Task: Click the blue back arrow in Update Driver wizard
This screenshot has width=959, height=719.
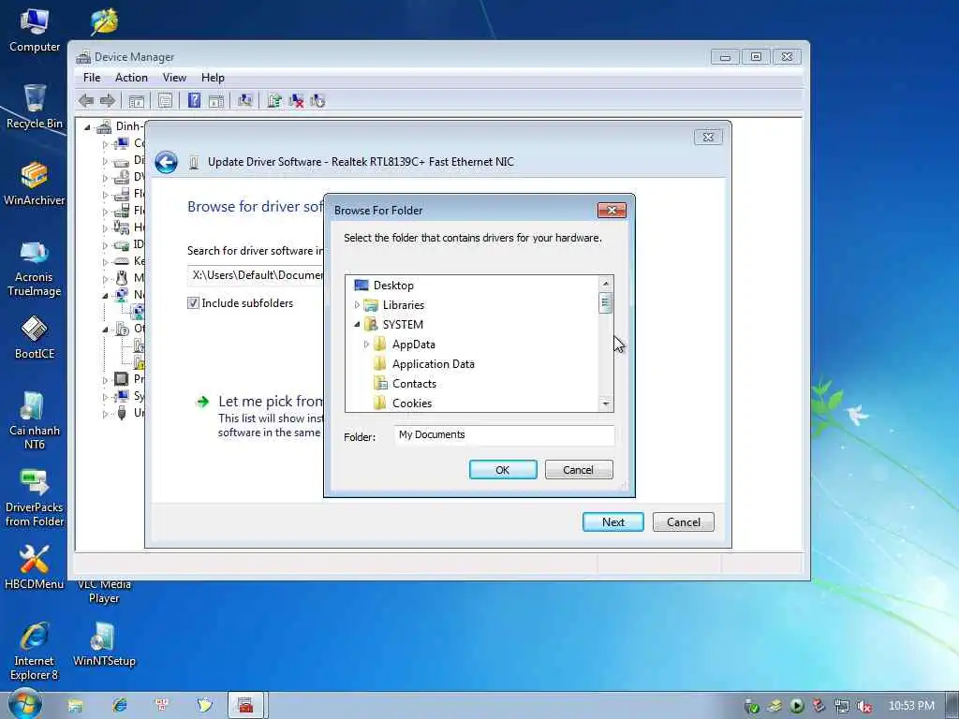Action: 166,163
